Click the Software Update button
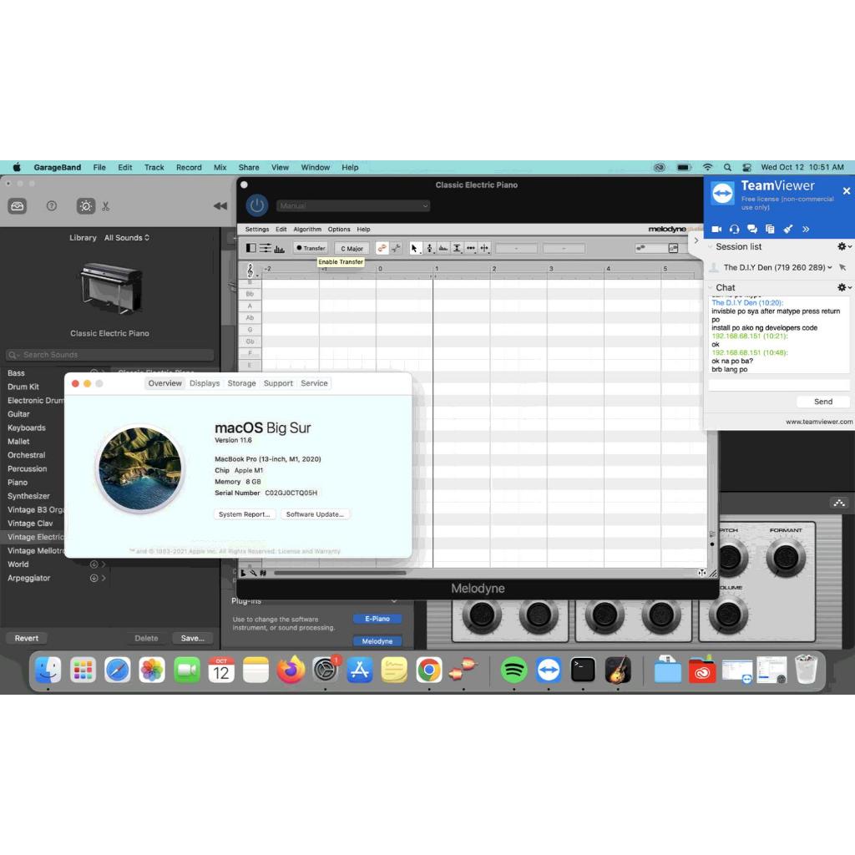Image resolution: width=855 pixels, height=855 pixels. pyautogui.click(x=315, y=514)
